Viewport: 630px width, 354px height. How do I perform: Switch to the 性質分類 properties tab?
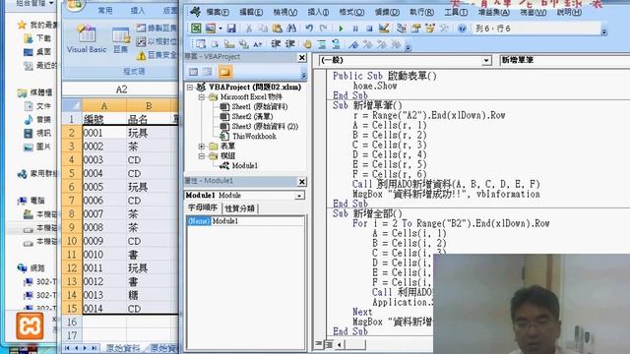coord(239,208)
